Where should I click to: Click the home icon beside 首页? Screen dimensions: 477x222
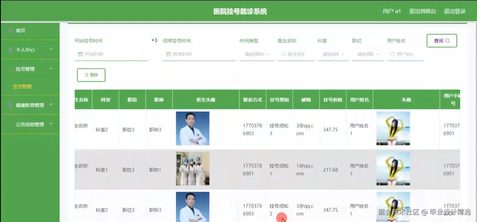pyautogui.click(x=10, y=31)
